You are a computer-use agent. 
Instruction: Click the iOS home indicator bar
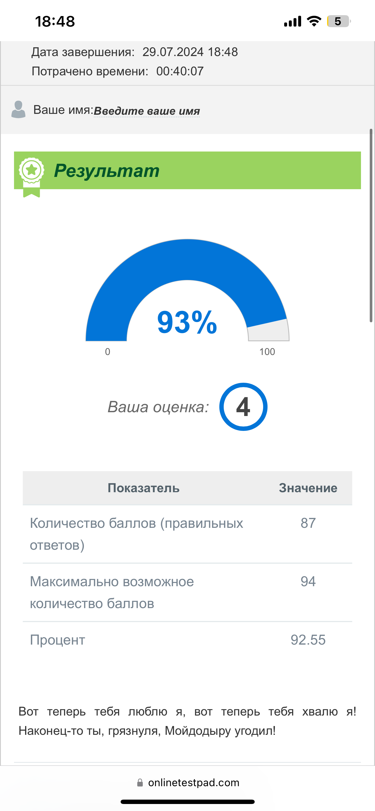(187, 802)
